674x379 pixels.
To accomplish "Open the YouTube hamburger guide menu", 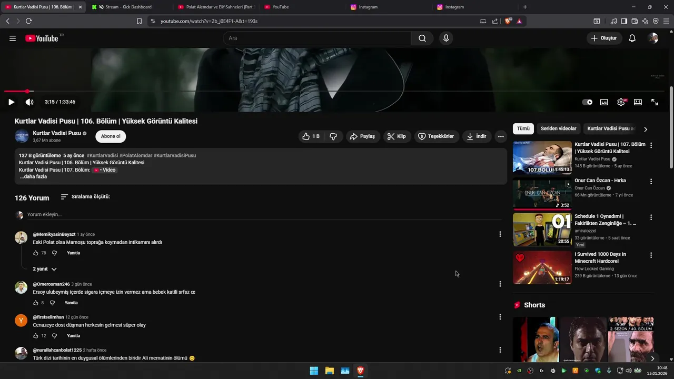I will pyautogui.click(x=13, y=38).
